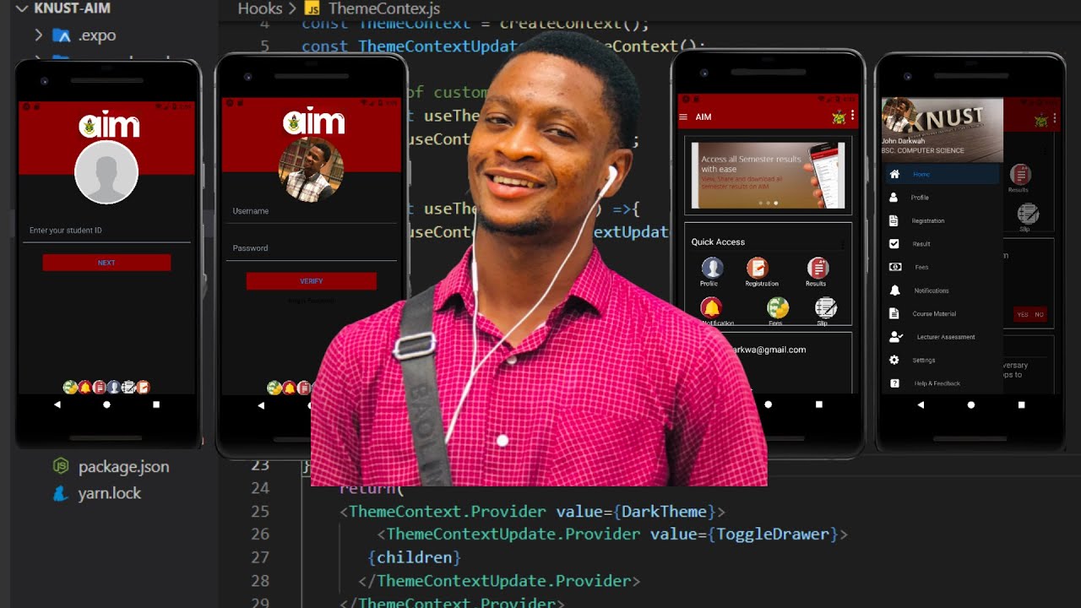Tap Android home button on student ID phone

pos(106,405)
